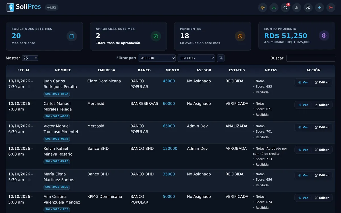Image resolution: width=341 pixels, height=213 pixels.
Task: Click the SOL-2026-FA12 code badge
Action: [57, 161]
